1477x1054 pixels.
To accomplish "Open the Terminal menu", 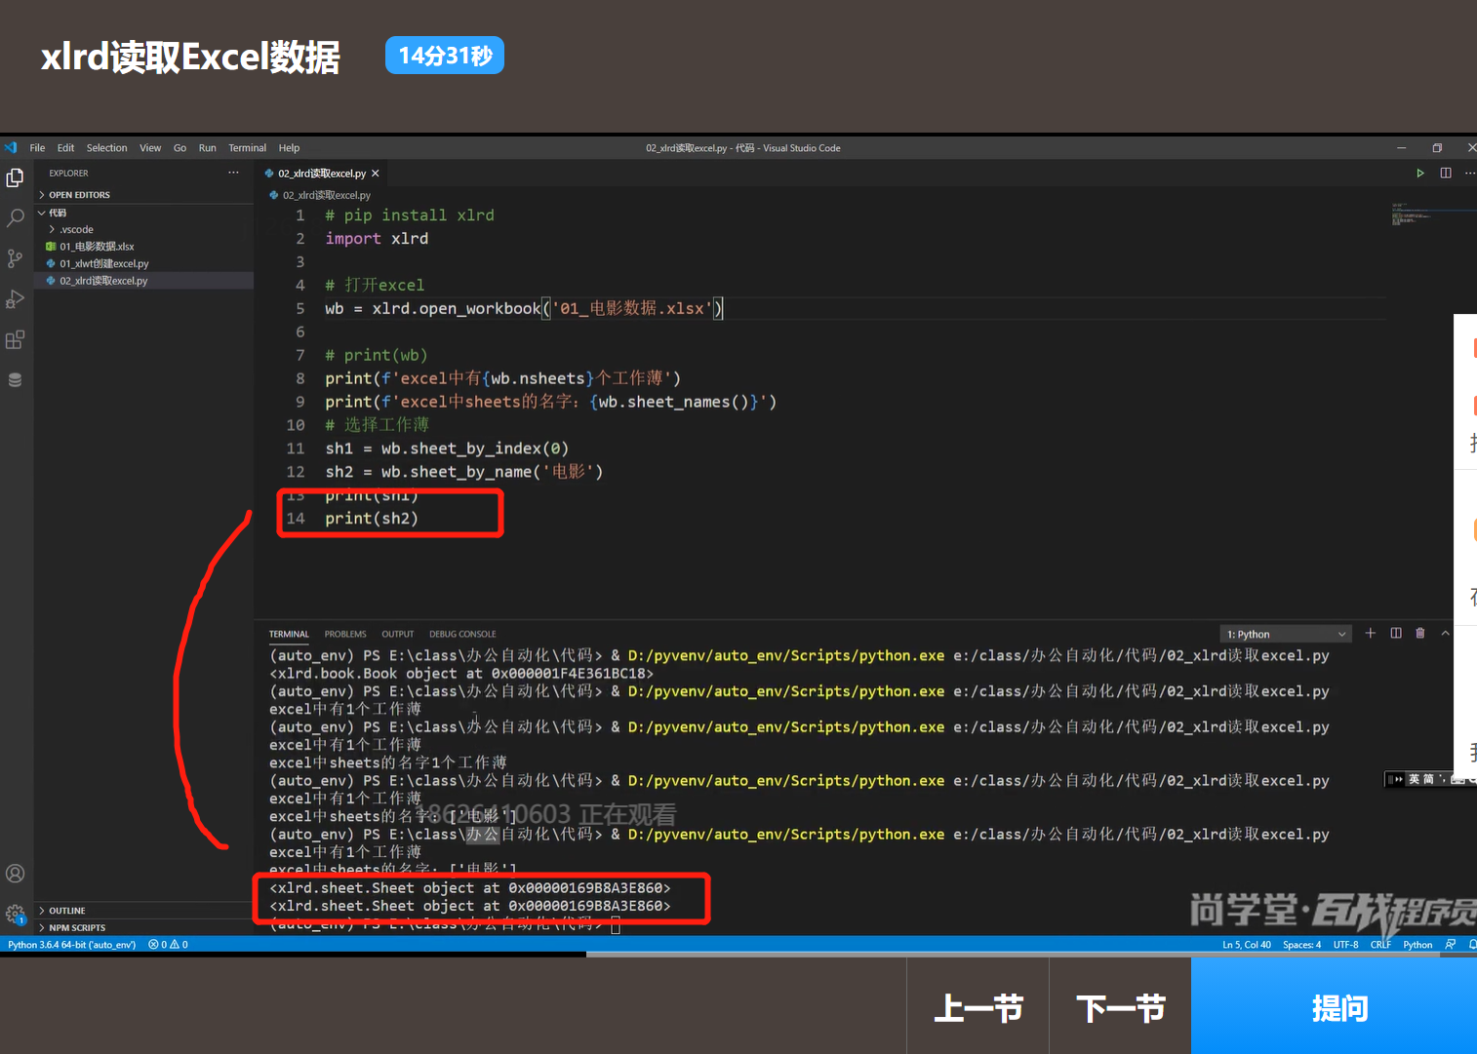I will click(x=247, y=148).
